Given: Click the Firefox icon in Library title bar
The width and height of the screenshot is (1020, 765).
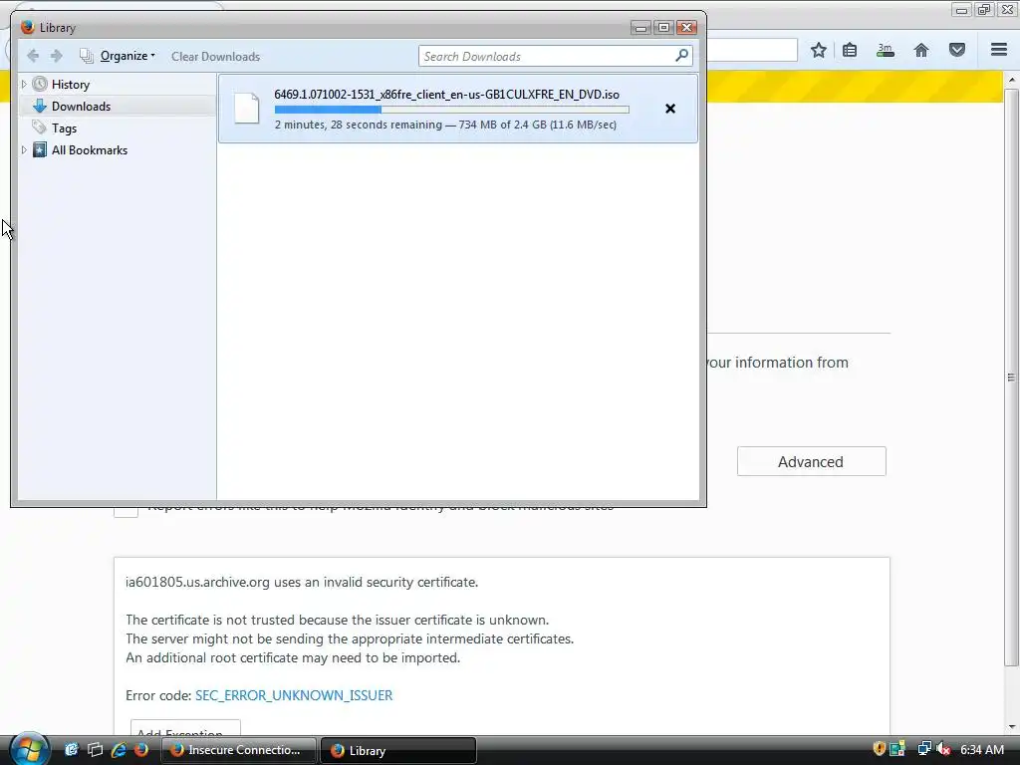Looking at the screenshot, I should (x=27, y=27).
